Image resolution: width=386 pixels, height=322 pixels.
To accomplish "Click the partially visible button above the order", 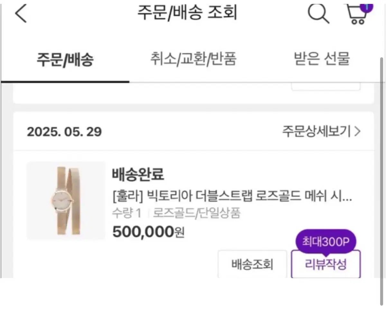I will 325,86.
